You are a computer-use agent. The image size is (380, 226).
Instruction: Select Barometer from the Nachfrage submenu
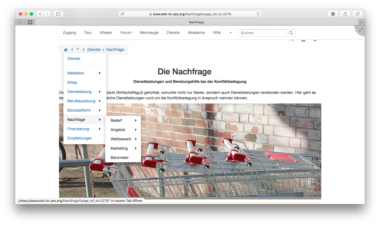[x=119, y=158]
